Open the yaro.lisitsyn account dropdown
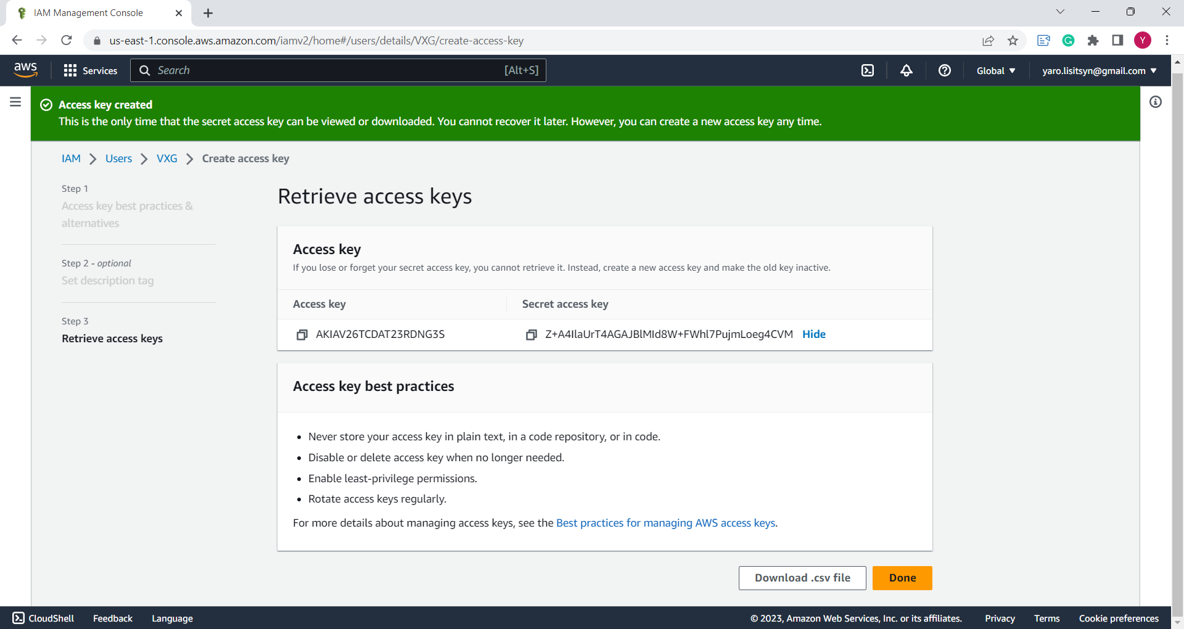The height and width of the screenshot is (629, 1184). 1099,71
